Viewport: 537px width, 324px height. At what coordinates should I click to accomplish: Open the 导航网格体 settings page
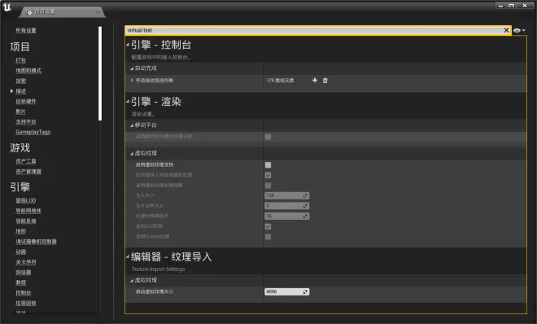pyautogui.click(x=28, y=211)
